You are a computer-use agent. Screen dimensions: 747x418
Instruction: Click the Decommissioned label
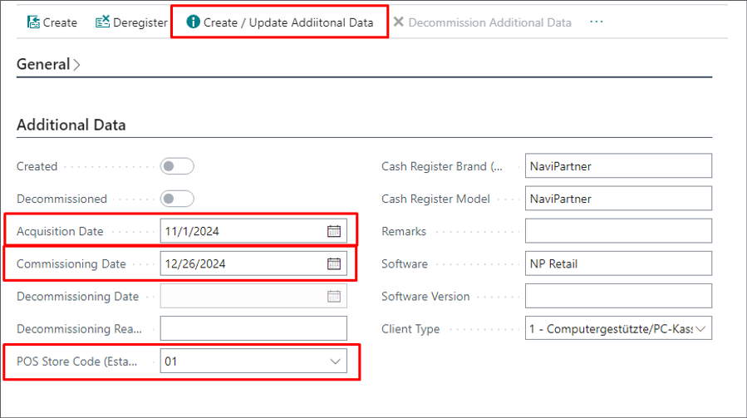click(62, 199)
